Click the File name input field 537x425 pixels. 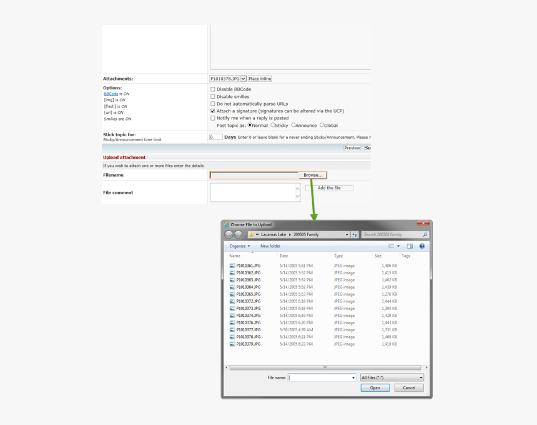click(322, 377)
